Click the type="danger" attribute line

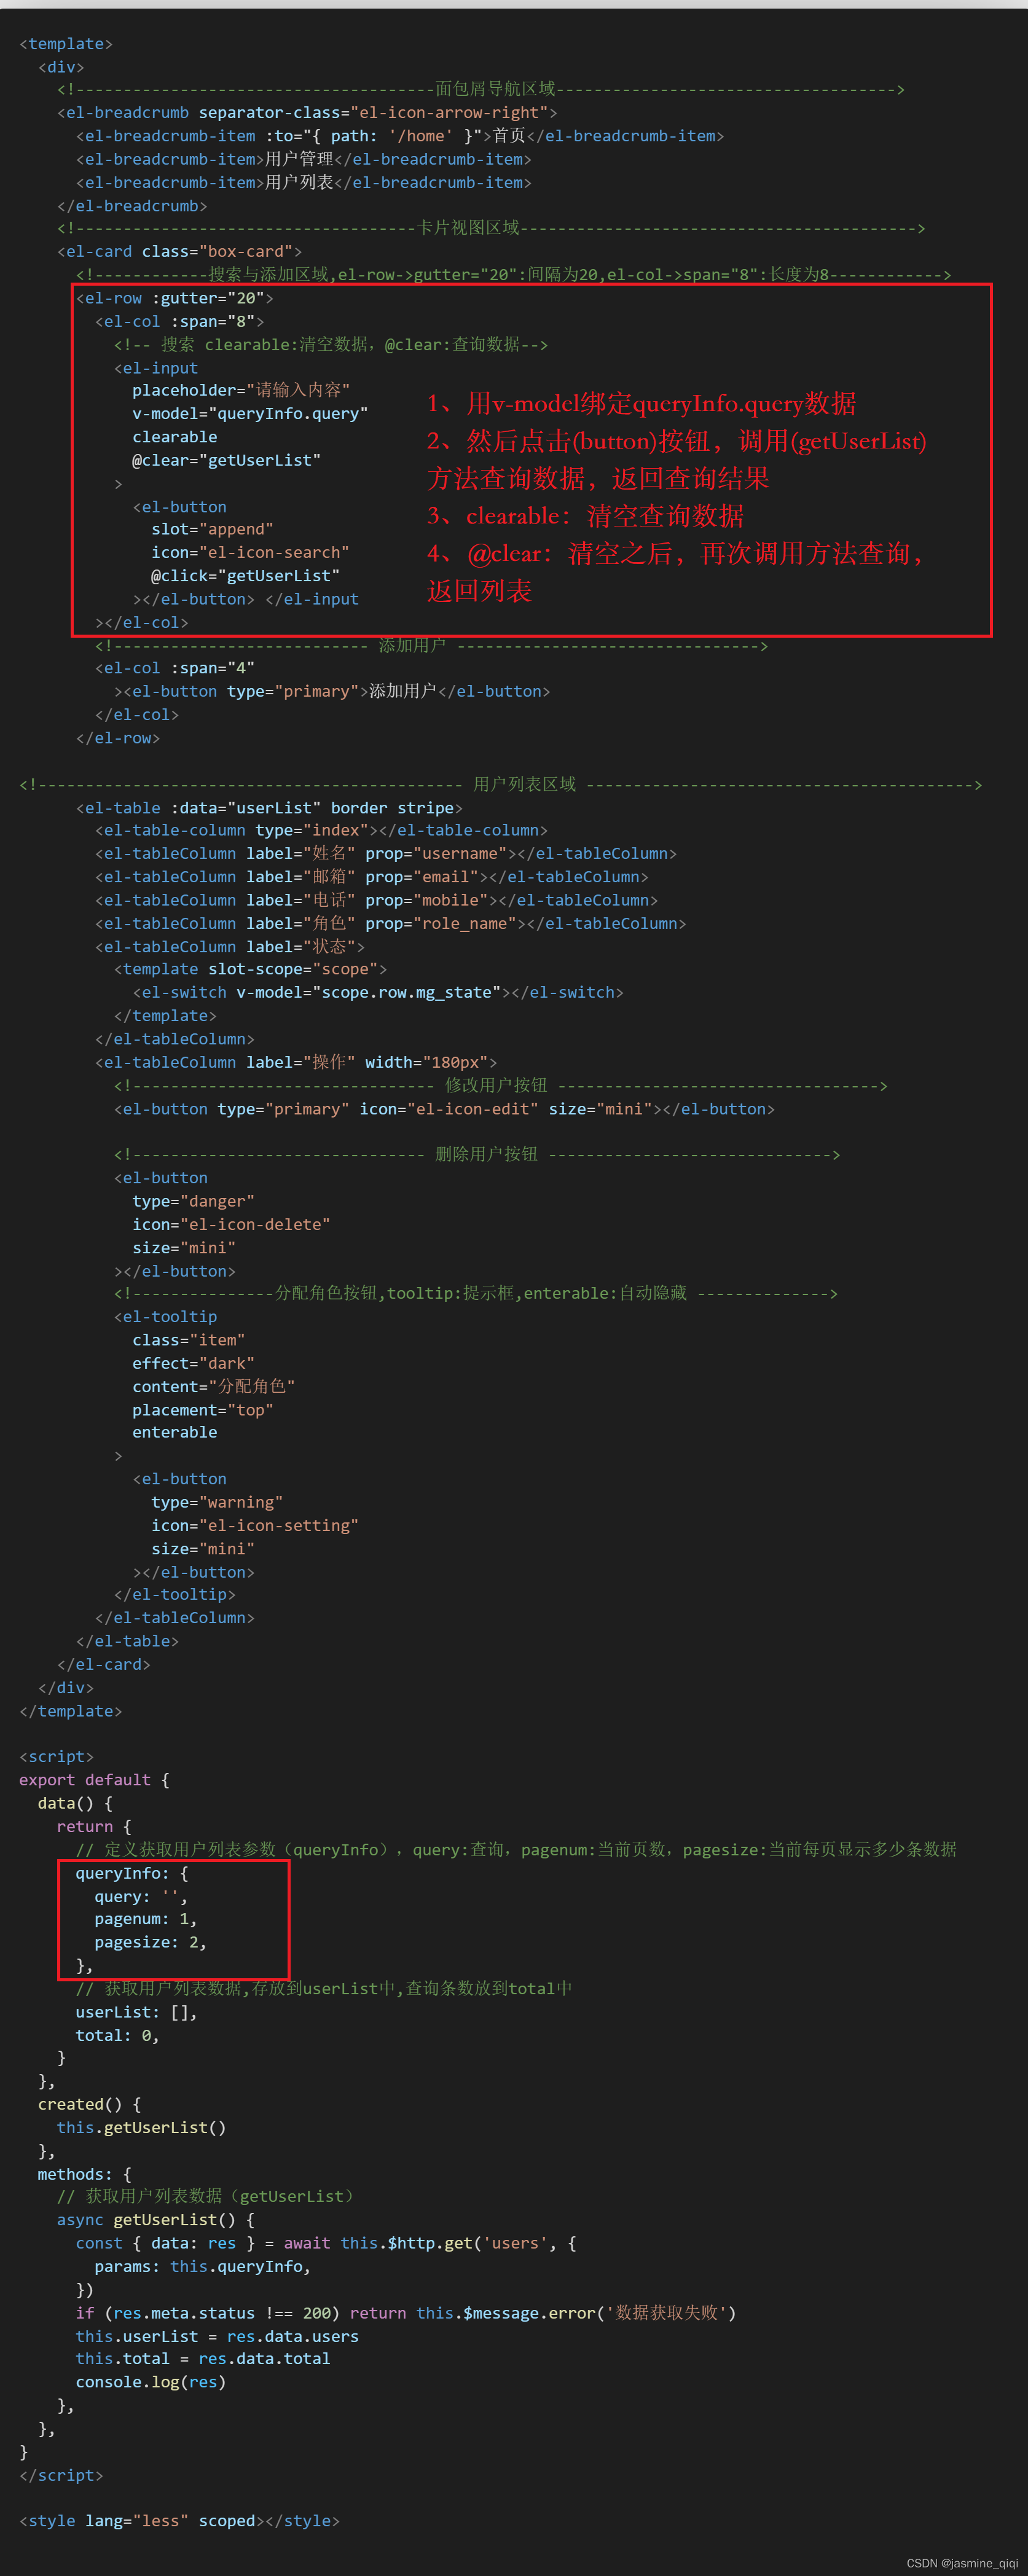pyautogui.click(x=193, y=1202)
